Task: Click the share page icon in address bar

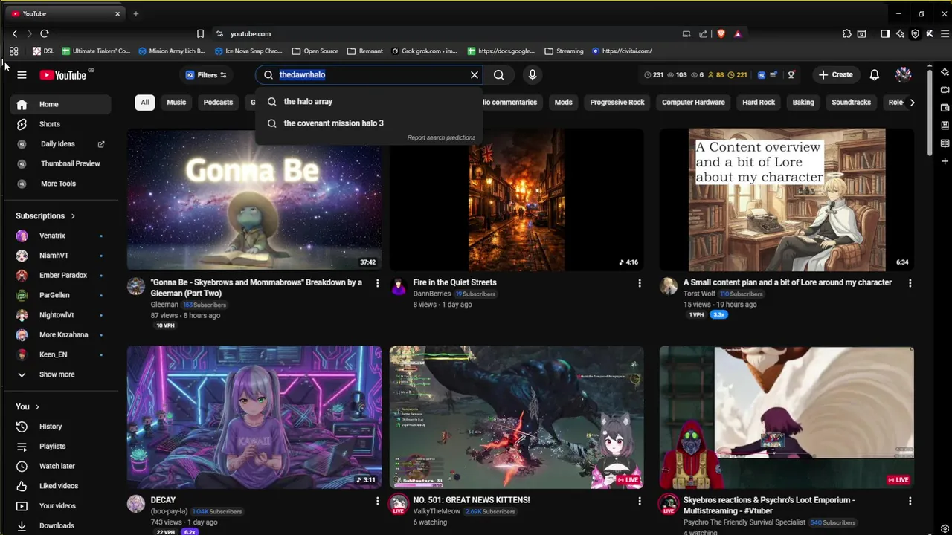Action: [703, 33]
